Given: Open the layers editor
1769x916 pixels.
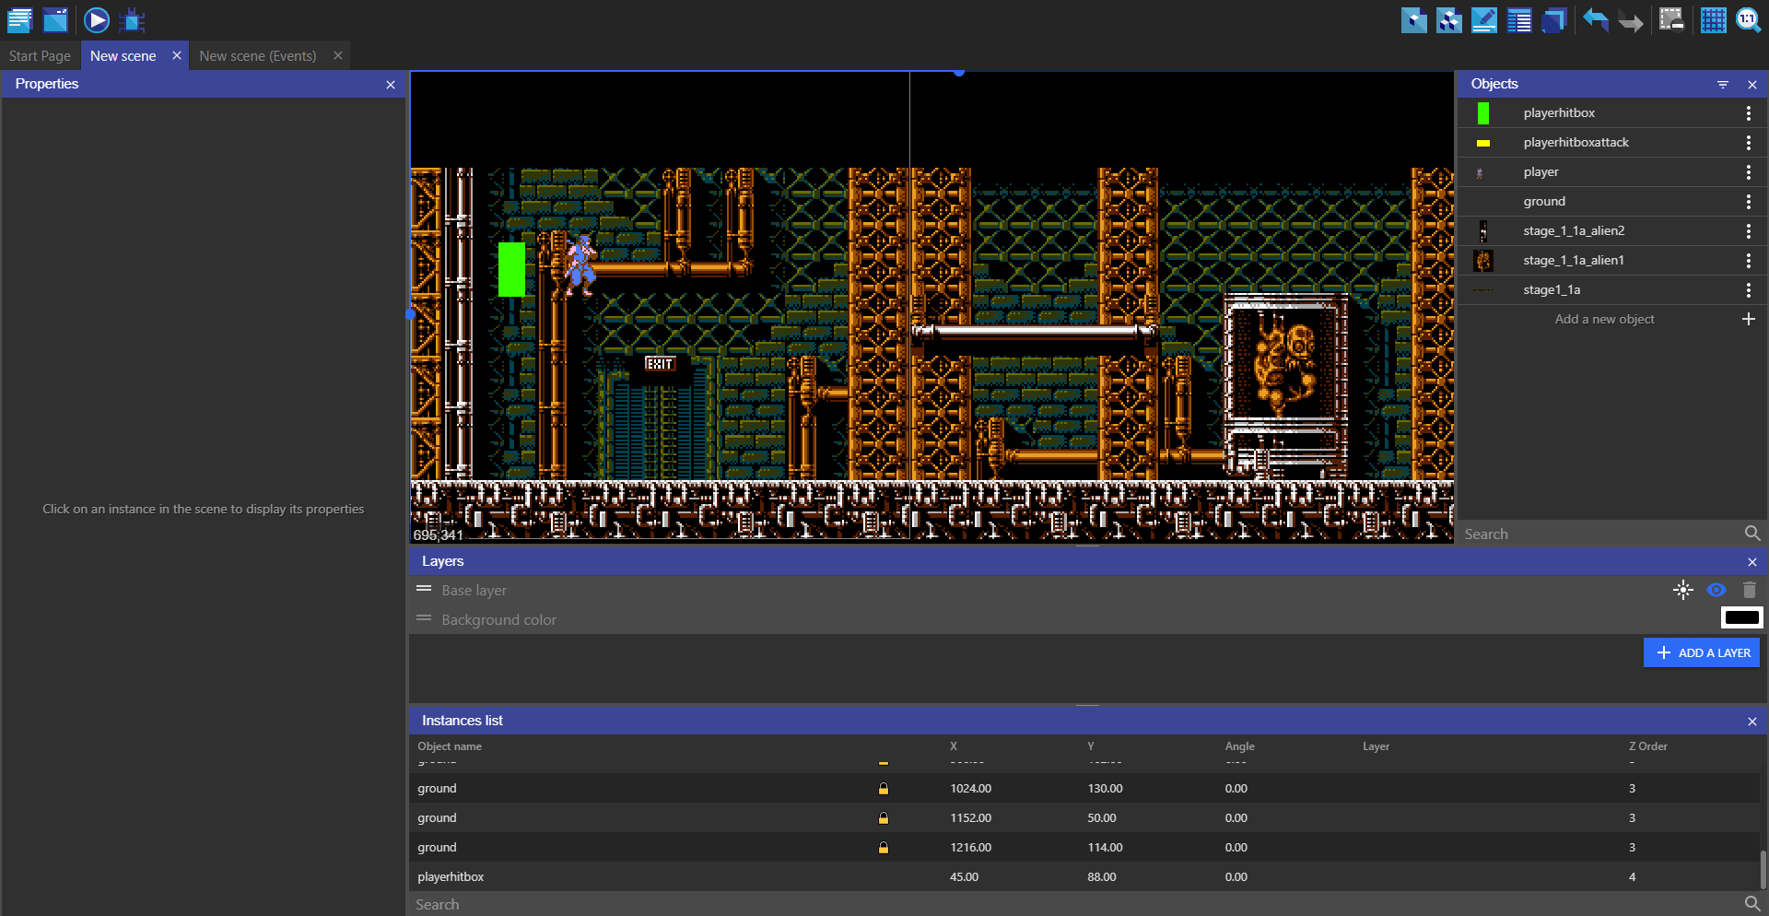Looking at the screenshot, I should [x=1554, y=19].
